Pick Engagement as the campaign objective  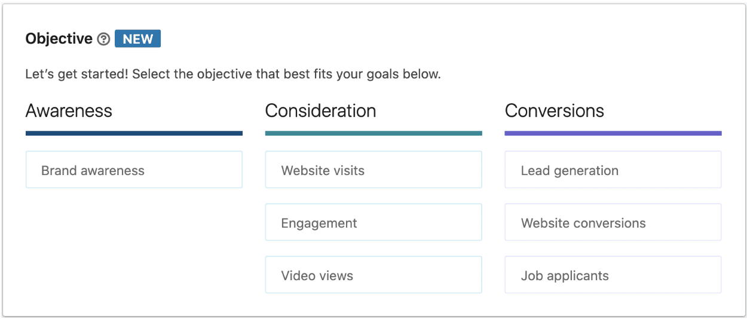click(x=373, y=222)
